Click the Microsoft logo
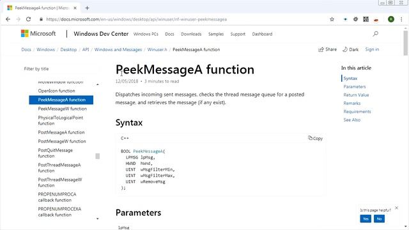This screenshot has height=230, width=409. coord(38,34)
